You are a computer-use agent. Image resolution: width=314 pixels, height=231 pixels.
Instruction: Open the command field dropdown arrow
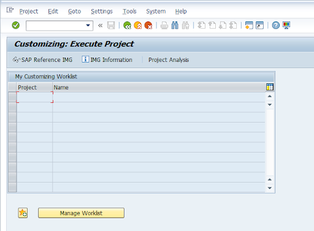[88, 26]
